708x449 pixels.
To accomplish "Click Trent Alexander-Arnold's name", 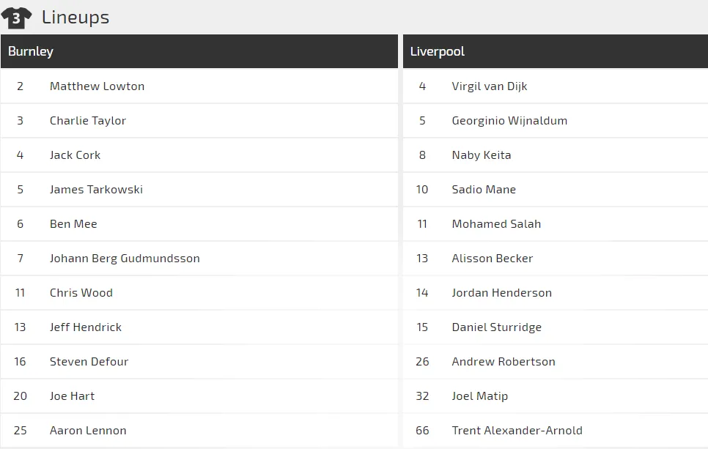I will tap(517, 430).
